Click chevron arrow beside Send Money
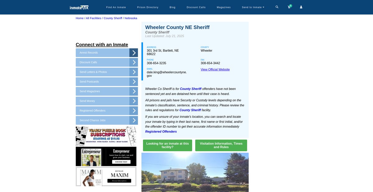 coord(134,101)
